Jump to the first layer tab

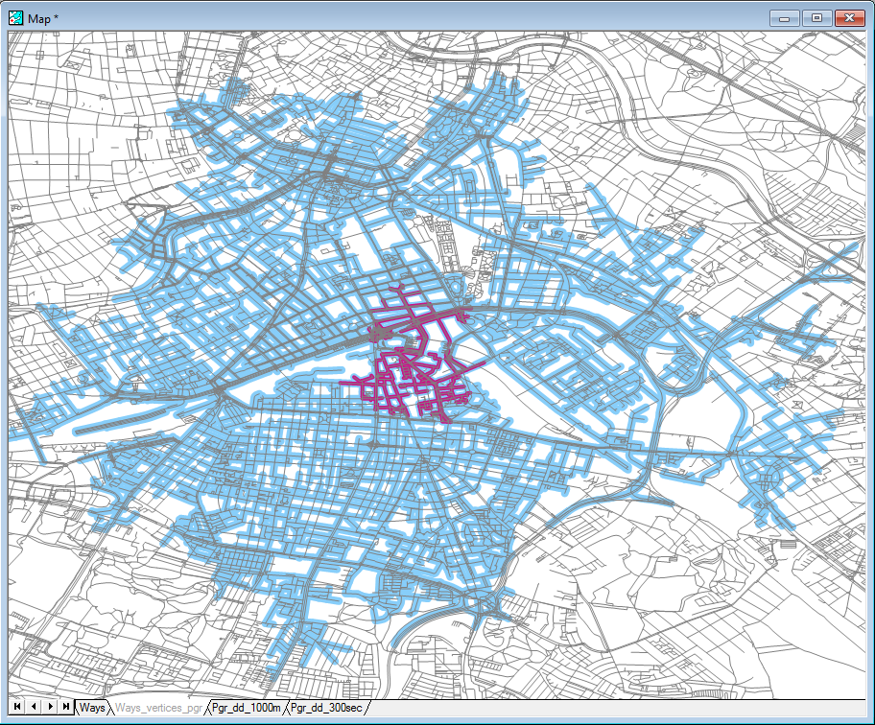click(17, 707)
